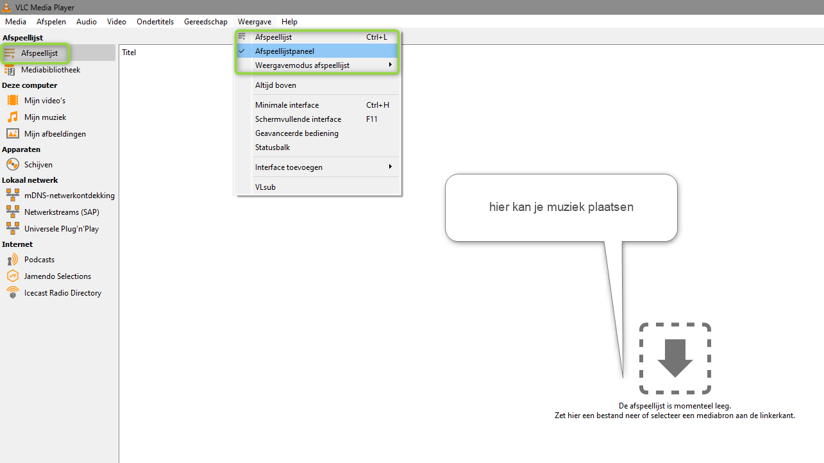Select the Afspeellijst icon in sidebar
Image resolution: width=824 pixels, height=463 pixels.
tap(10, 53)
